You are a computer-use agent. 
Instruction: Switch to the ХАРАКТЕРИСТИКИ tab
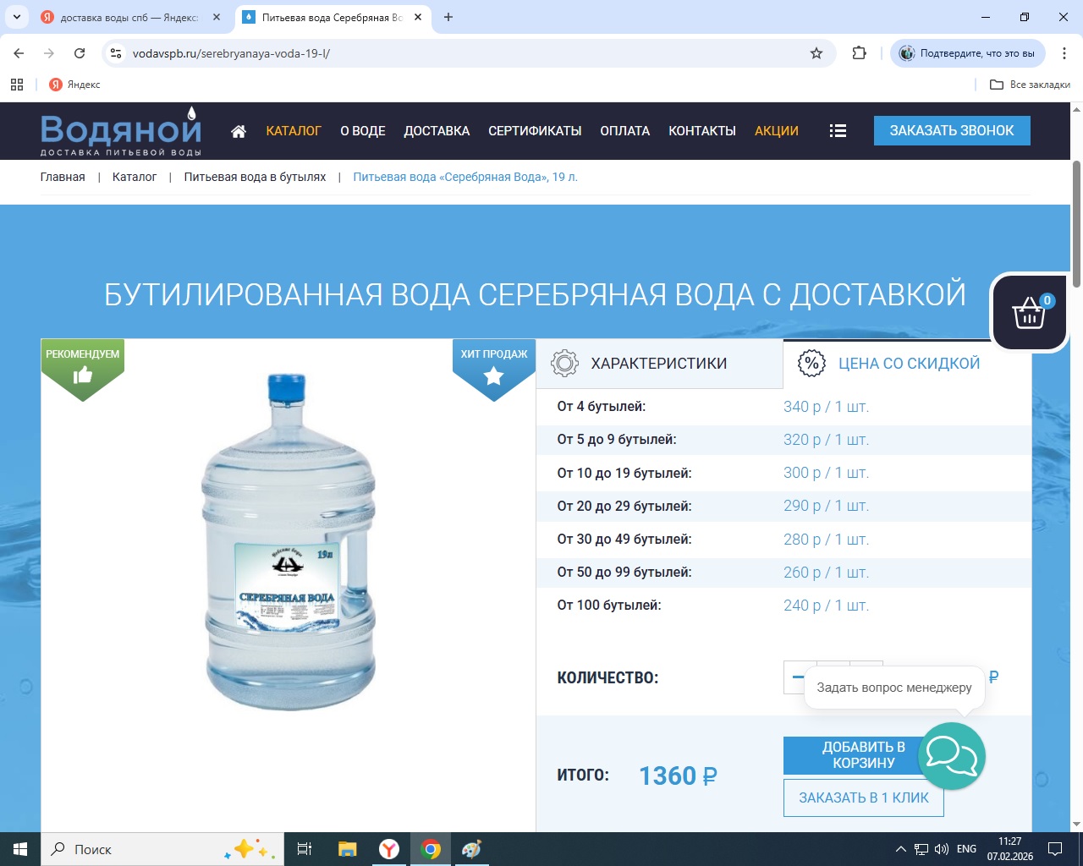659,364
